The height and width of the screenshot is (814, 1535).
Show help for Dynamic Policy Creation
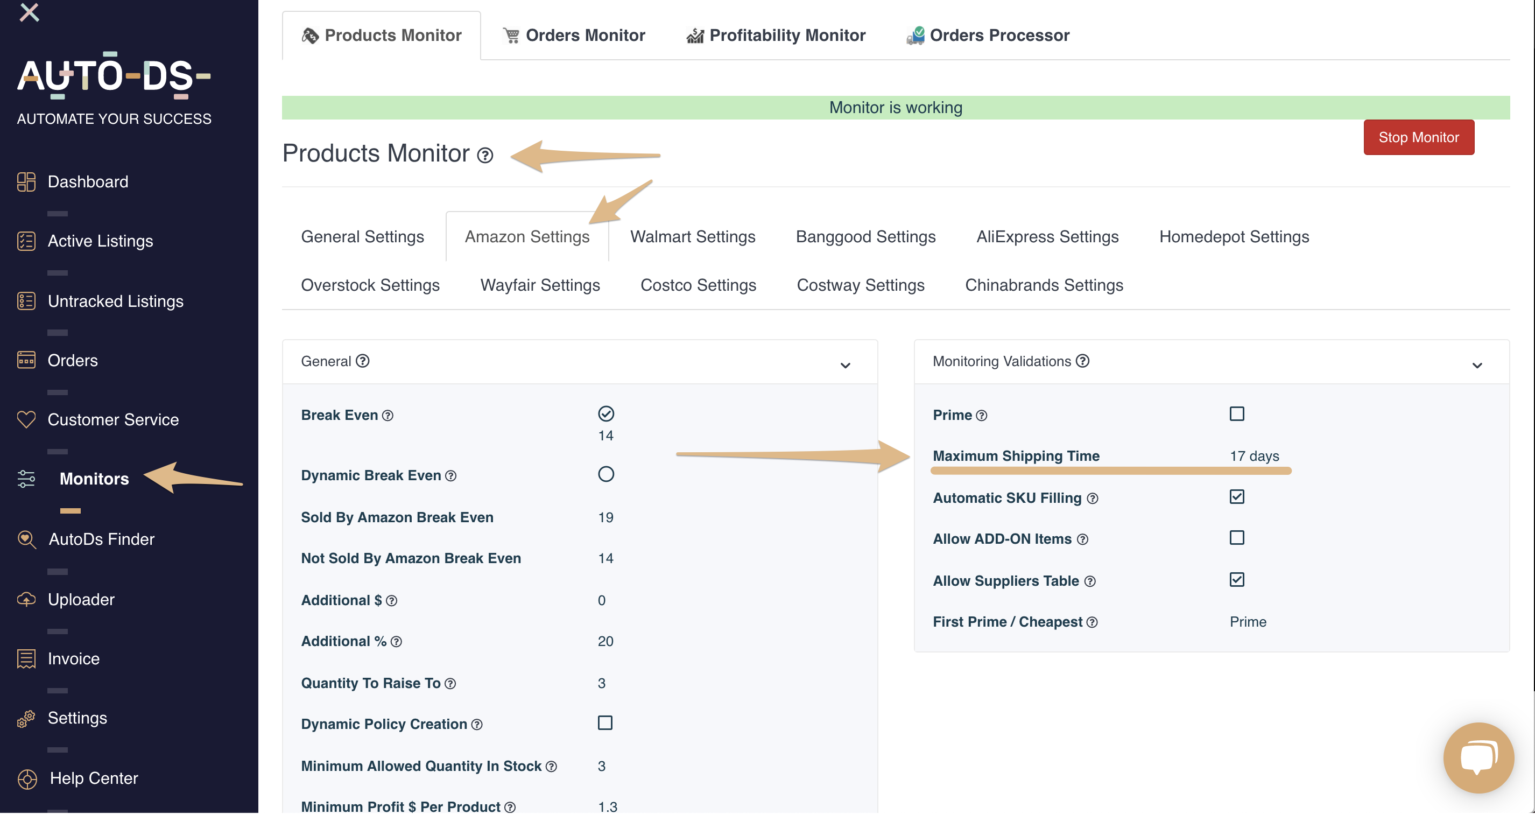477,725
